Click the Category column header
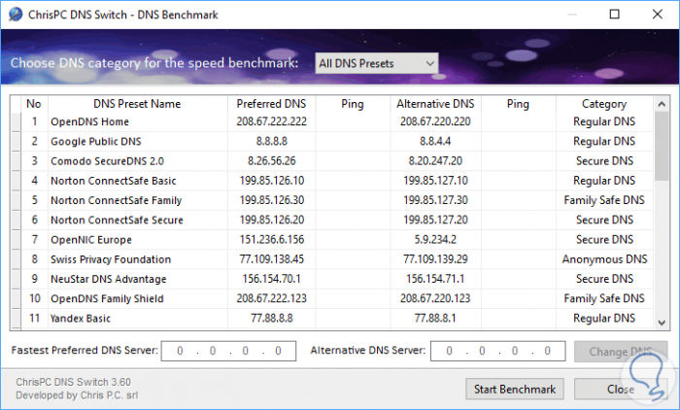 coord(604,104)
